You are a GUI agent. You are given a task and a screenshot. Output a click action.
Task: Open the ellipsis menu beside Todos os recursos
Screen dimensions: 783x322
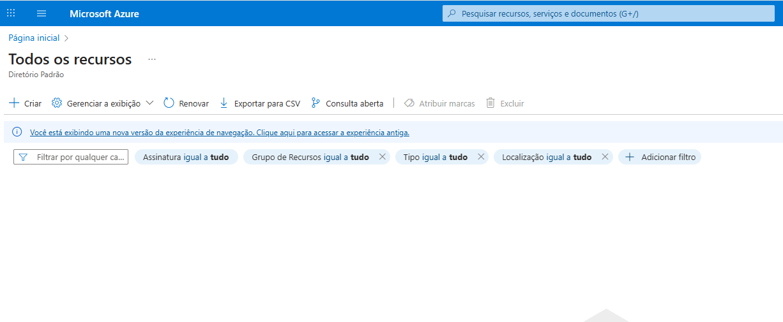pyautogui.click(x=152, y=59)
